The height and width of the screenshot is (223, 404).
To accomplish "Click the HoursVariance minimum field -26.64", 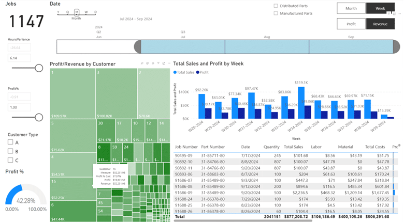I will point(19,47).
